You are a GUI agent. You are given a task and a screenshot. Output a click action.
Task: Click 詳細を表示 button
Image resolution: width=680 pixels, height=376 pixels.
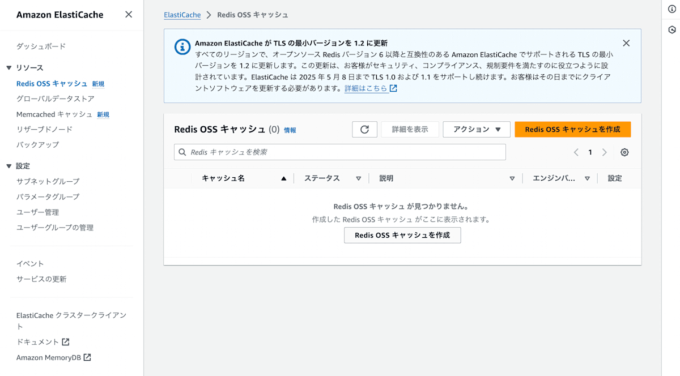(410, 129)
